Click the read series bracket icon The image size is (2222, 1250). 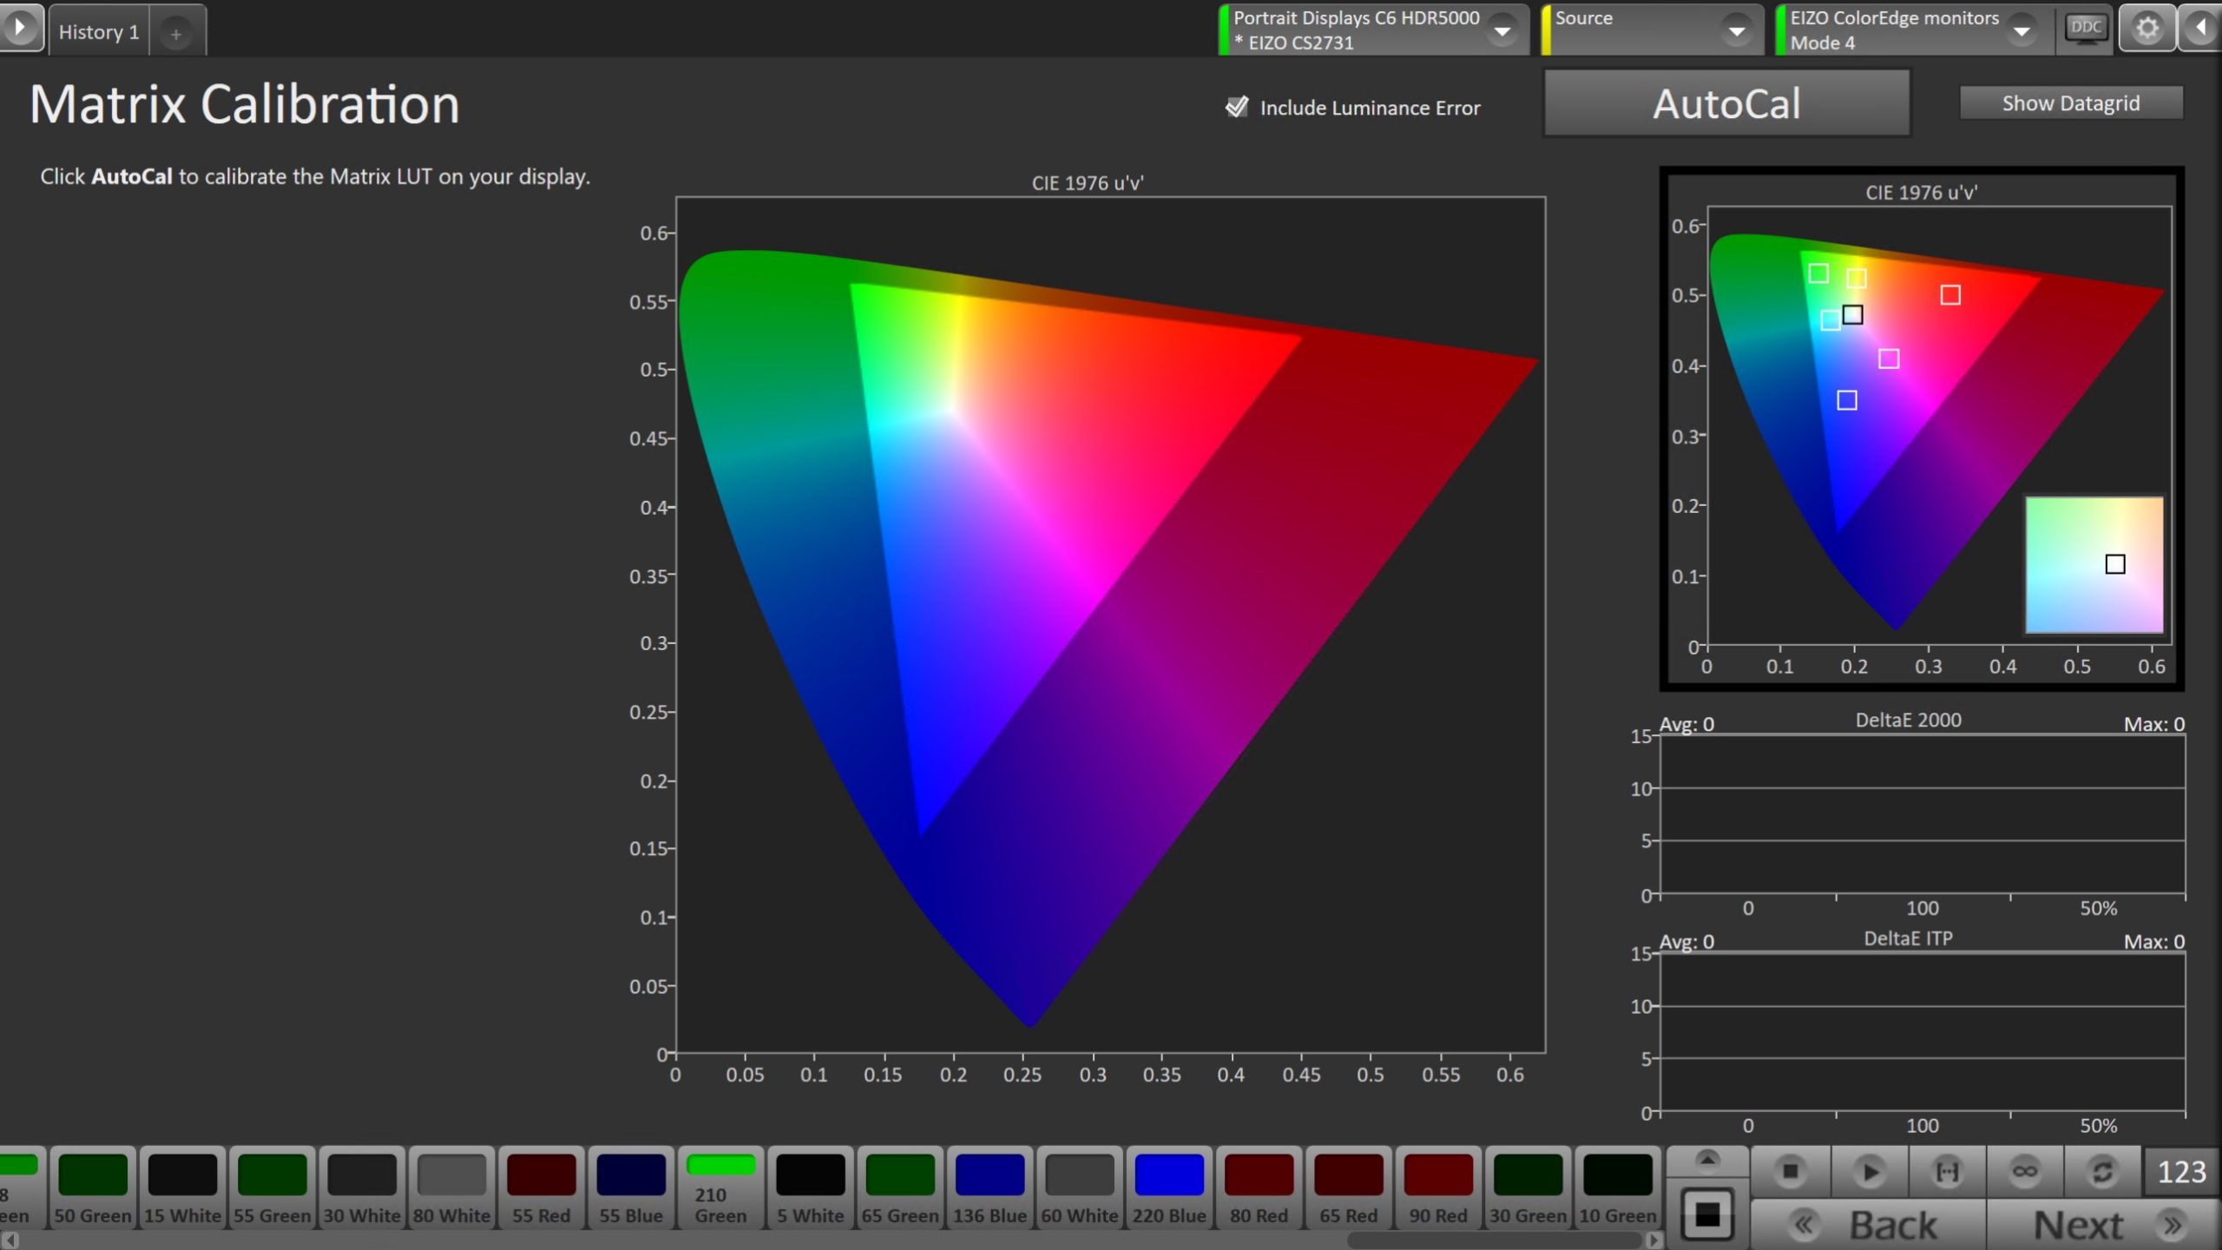[1947, 1172]
